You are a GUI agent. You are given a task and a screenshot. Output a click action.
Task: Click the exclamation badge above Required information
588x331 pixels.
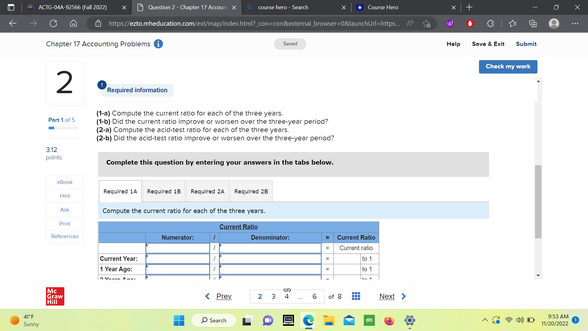point(102,85)
